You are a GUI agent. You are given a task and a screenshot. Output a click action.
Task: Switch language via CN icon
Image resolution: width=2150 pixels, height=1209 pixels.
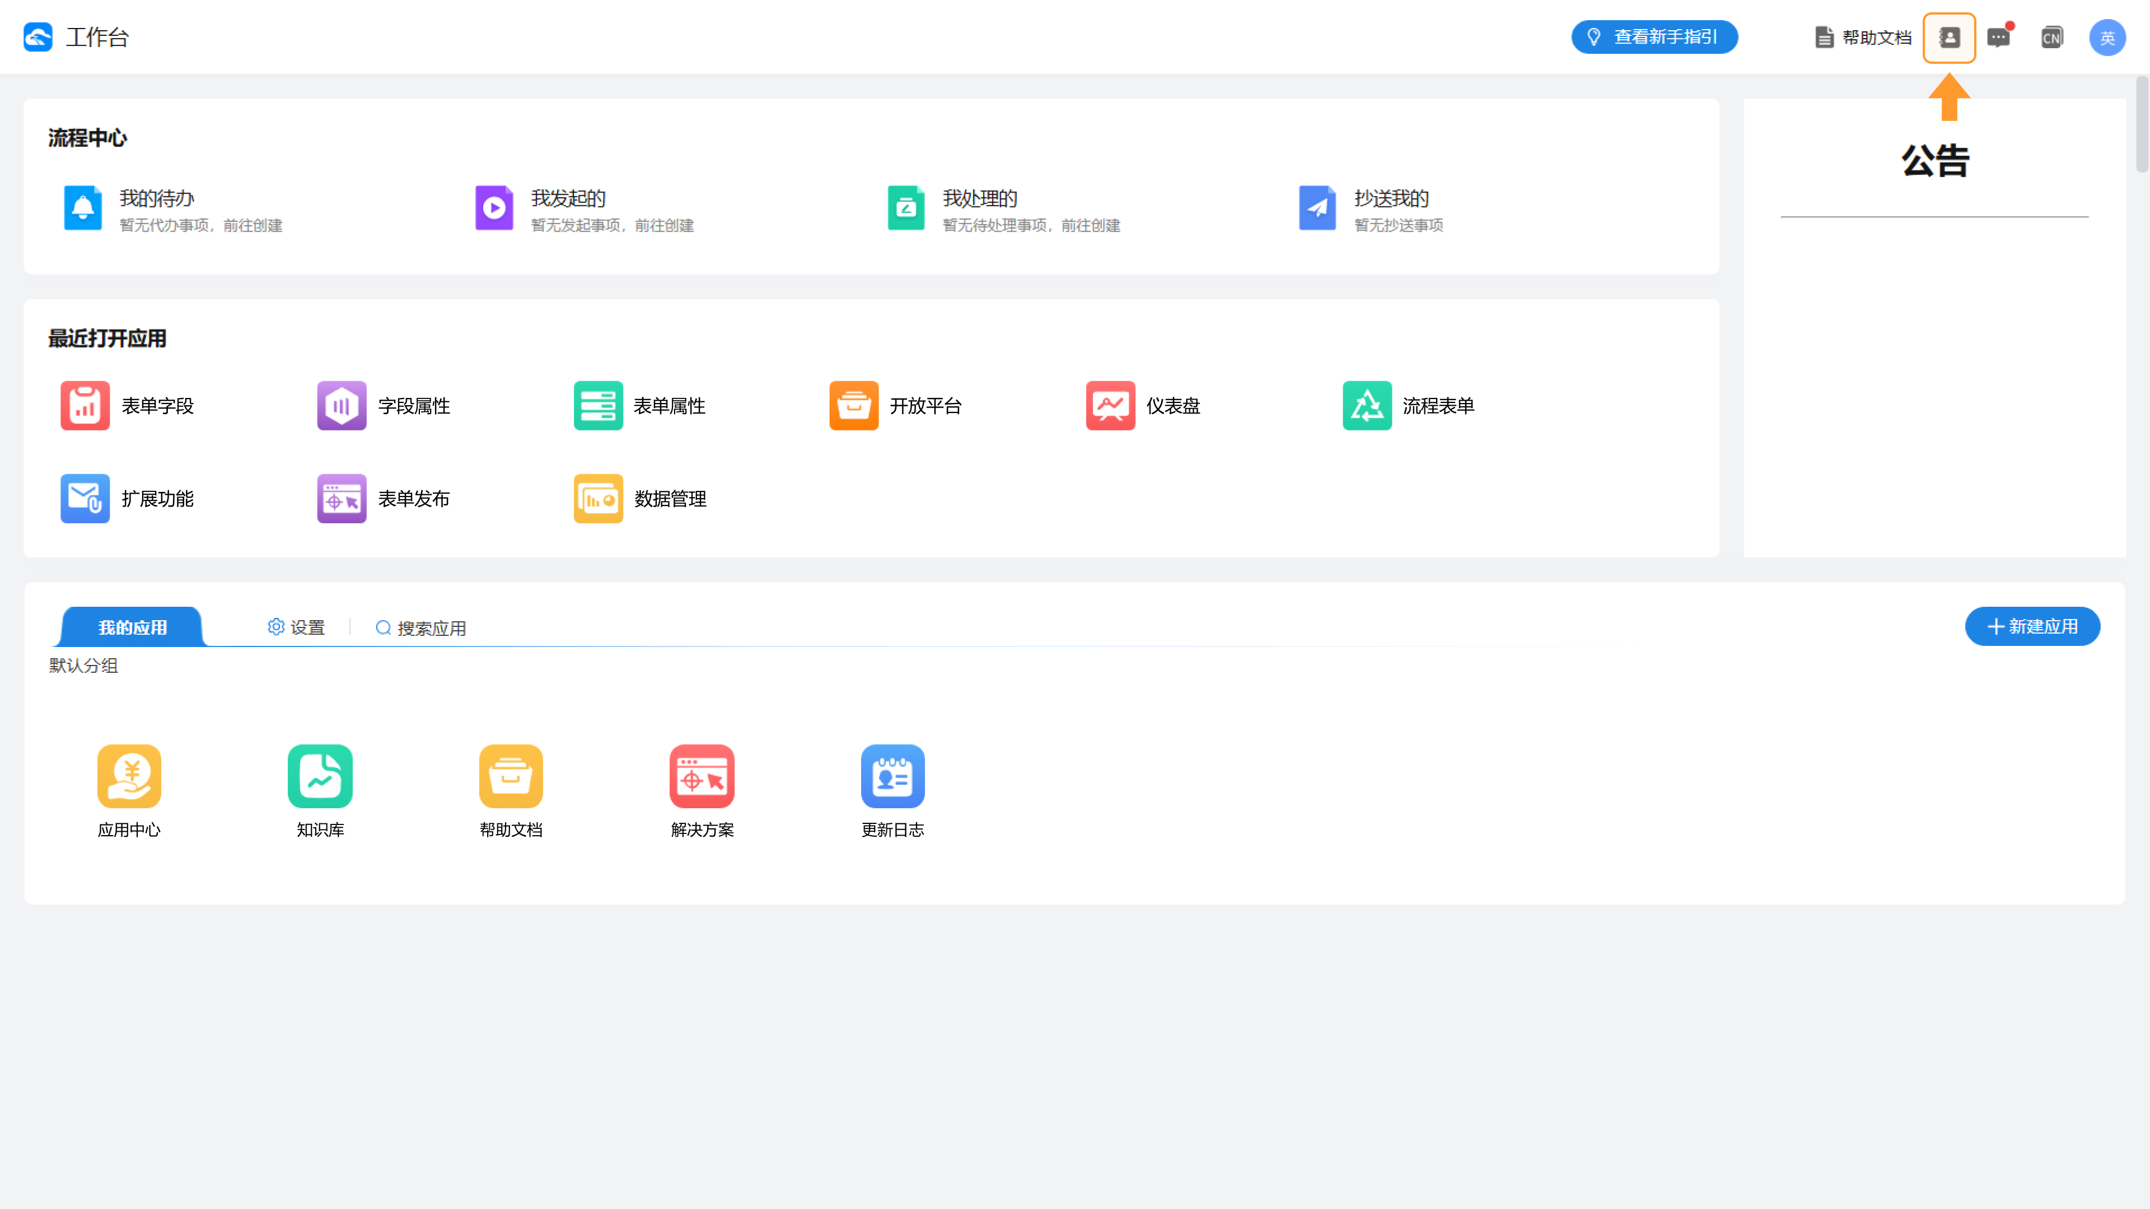click(x=2051, y=38)
